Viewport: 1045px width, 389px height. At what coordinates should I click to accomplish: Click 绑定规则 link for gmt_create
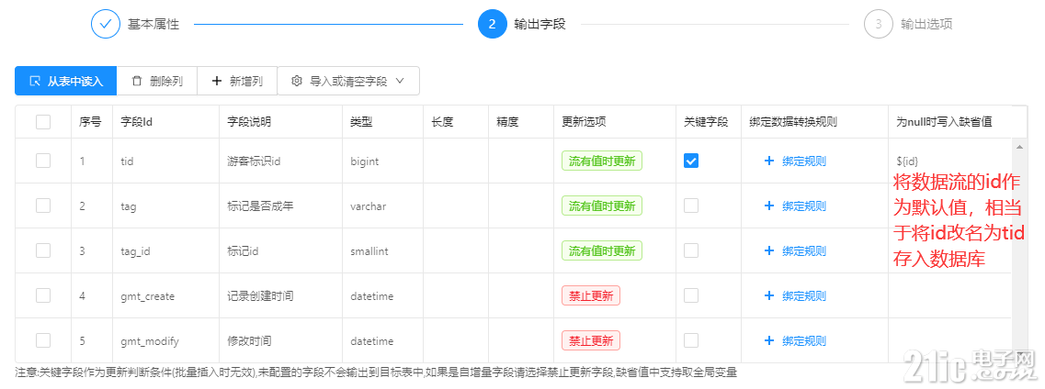(804, 295)
